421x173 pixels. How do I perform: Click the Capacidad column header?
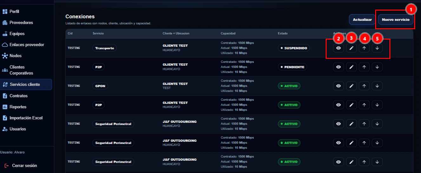pos(228,33)
